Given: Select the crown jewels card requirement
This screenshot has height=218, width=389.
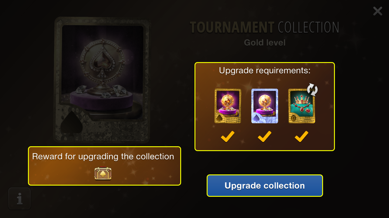Looking at the screenshot, I should 301,106.
